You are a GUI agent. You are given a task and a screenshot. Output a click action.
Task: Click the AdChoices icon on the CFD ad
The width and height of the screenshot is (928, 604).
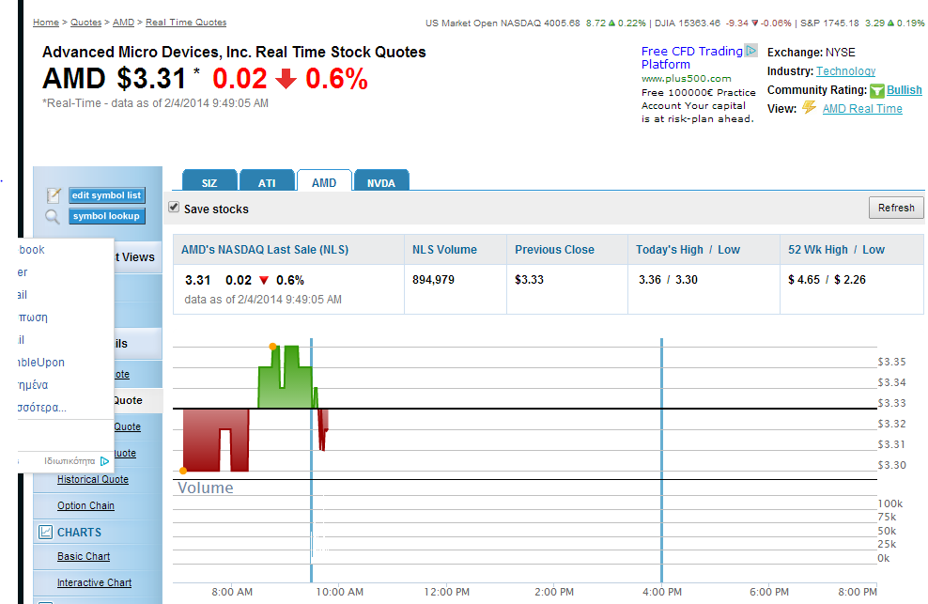(x=750, y=52)
